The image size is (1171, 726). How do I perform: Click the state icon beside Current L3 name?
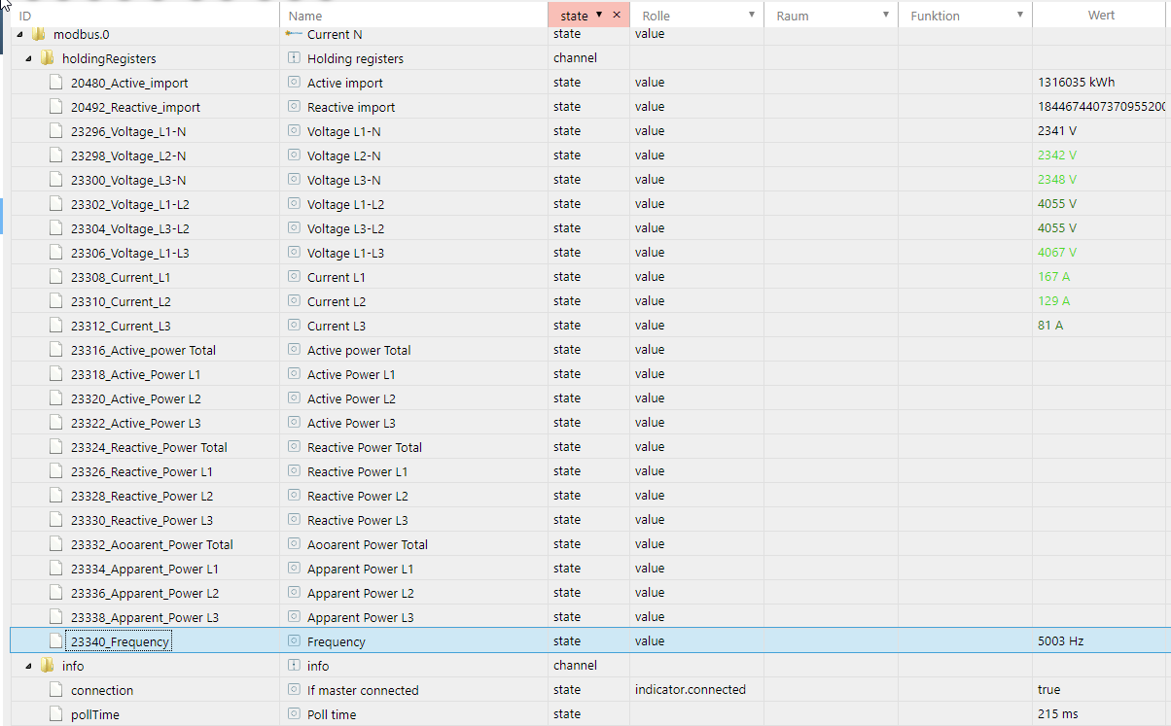click(x=294, y=326)
